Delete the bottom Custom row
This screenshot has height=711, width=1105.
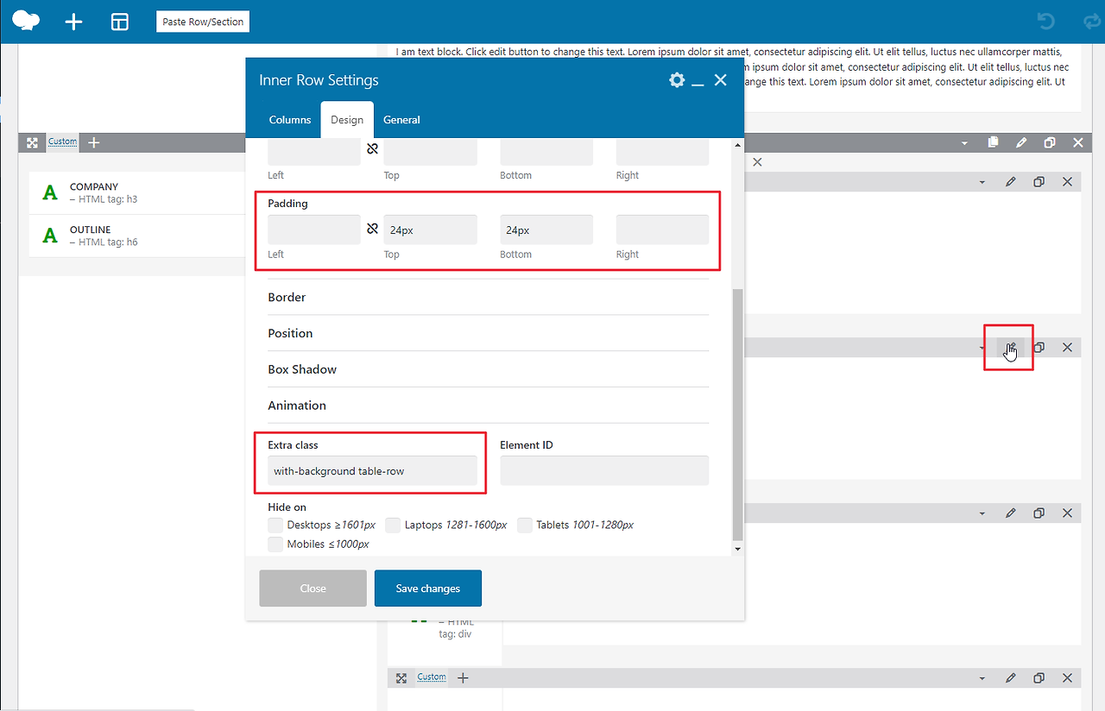pyautogui.click(x=1067, y=678)
